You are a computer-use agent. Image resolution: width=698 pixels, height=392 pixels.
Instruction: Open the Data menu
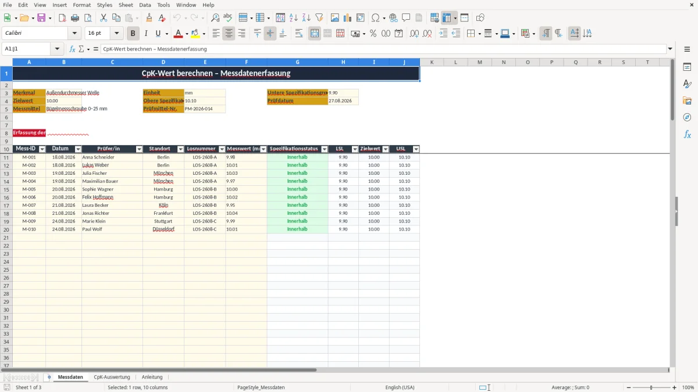click(145, 5)
